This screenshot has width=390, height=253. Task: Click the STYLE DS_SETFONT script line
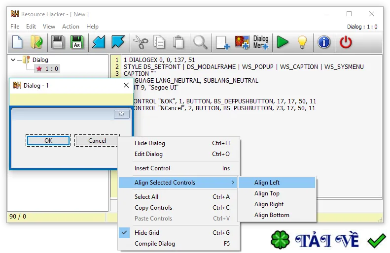click(244, 67)
